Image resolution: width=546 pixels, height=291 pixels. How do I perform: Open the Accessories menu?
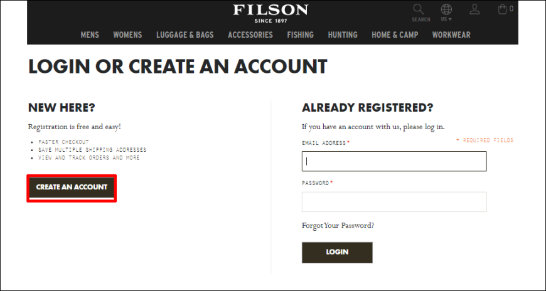coord(250,35)
